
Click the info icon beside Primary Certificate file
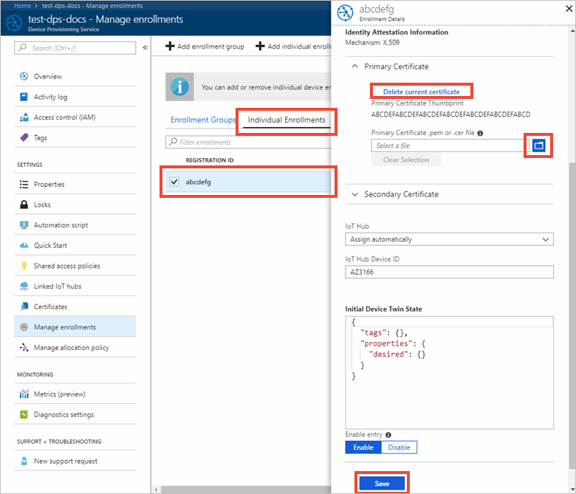pyautogui.click(x=480, y=133)
